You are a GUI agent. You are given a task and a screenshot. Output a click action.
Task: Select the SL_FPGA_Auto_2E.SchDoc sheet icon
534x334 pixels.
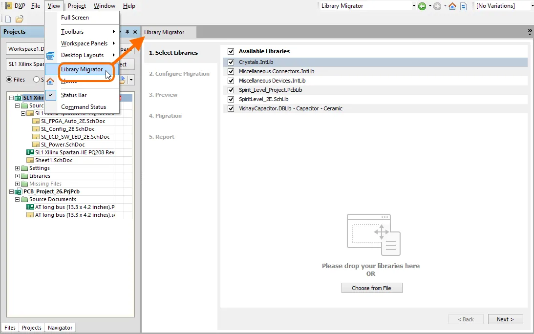coord(36,121)
